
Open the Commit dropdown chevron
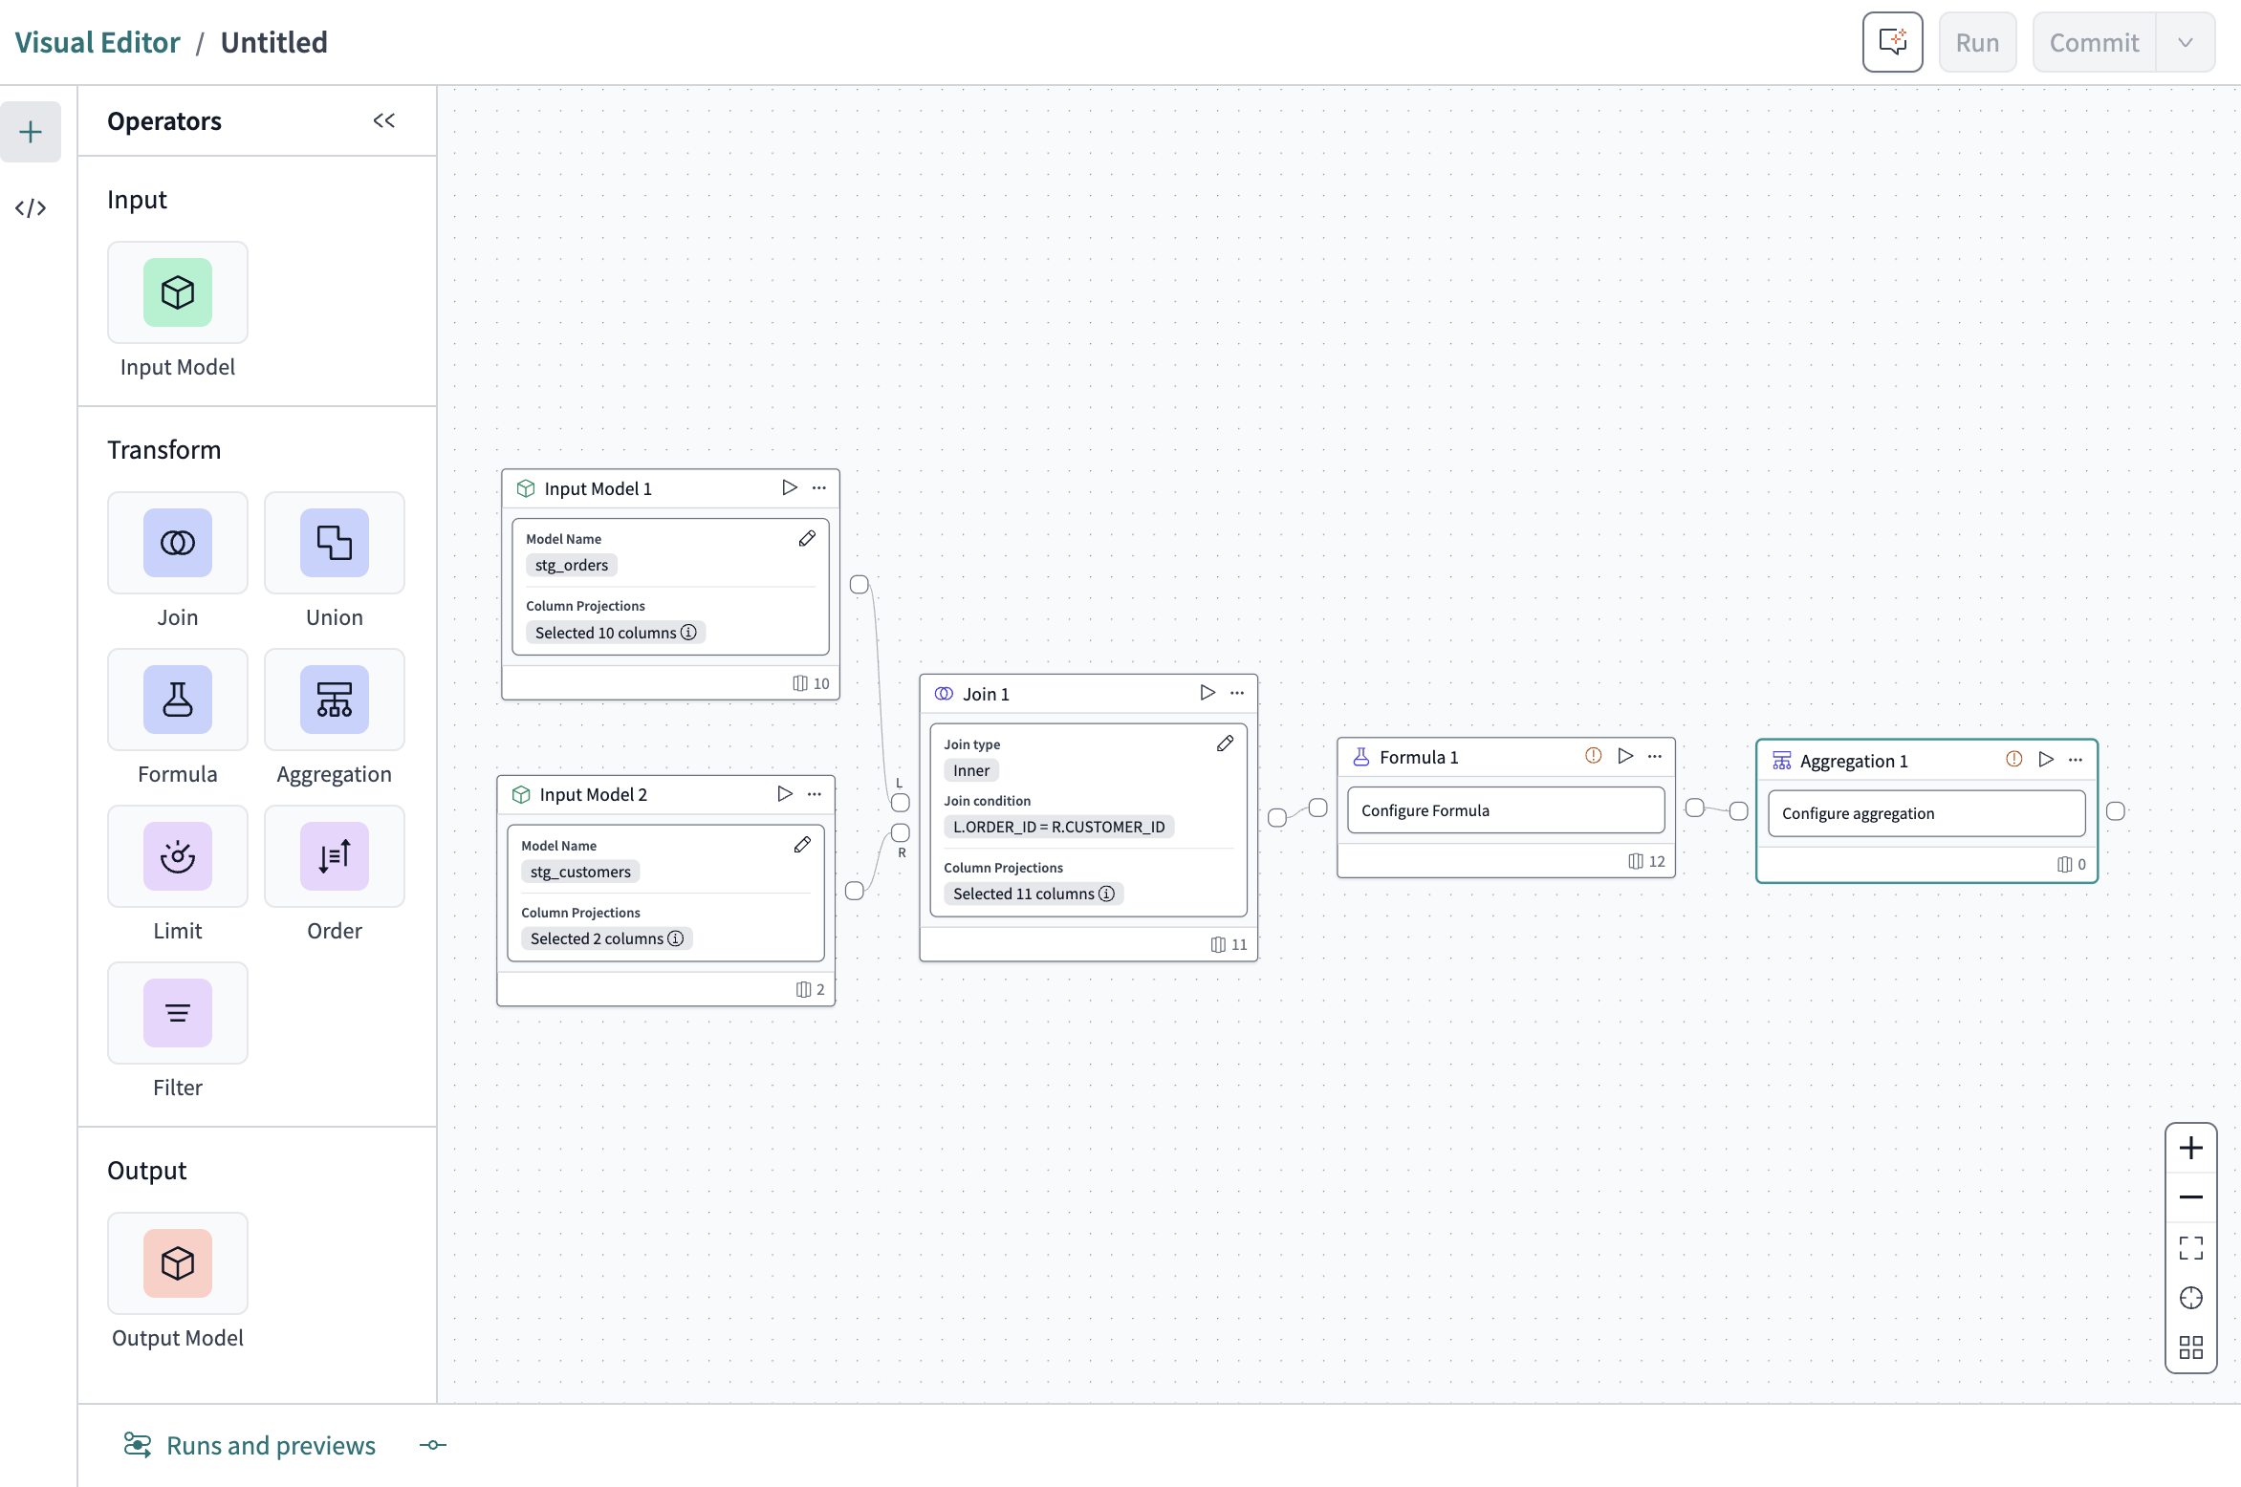click(x=2185, y=41)
